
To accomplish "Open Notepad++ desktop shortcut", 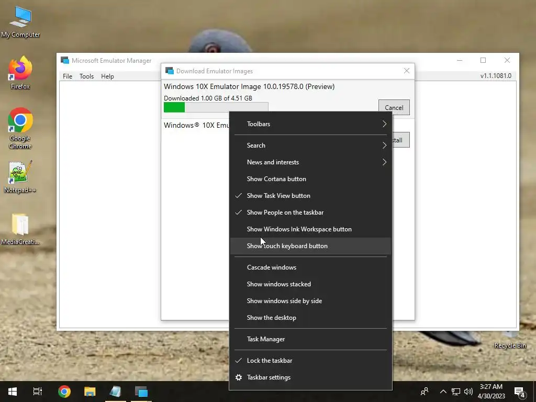I will (20, 177).
